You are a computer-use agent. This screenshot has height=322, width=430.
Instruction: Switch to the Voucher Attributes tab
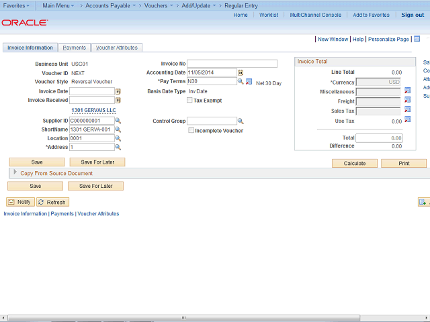116,48
